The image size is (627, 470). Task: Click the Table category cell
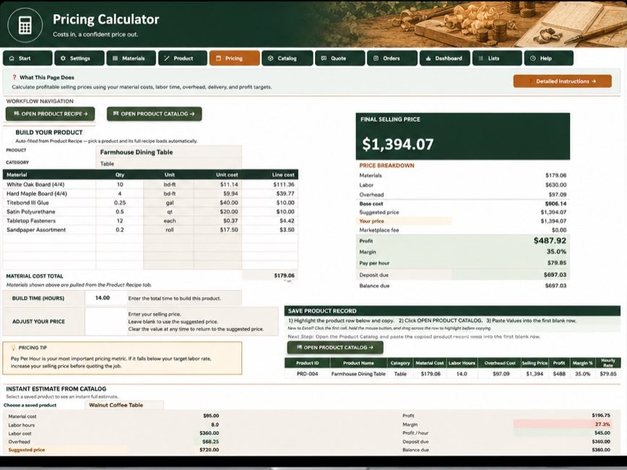pos(168,164)
